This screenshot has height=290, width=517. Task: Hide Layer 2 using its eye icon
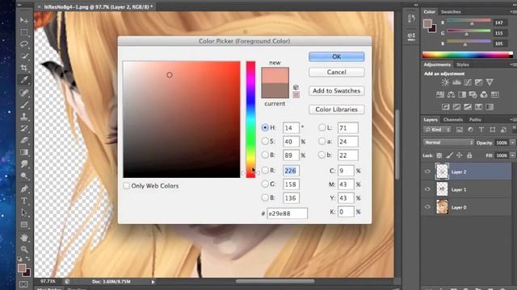(427, 172)
